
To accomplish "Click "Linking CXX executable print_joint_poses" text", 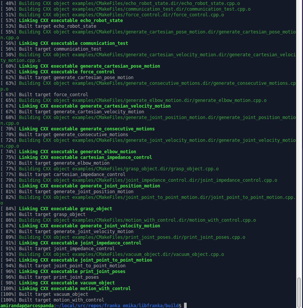I will coord(72,271).
